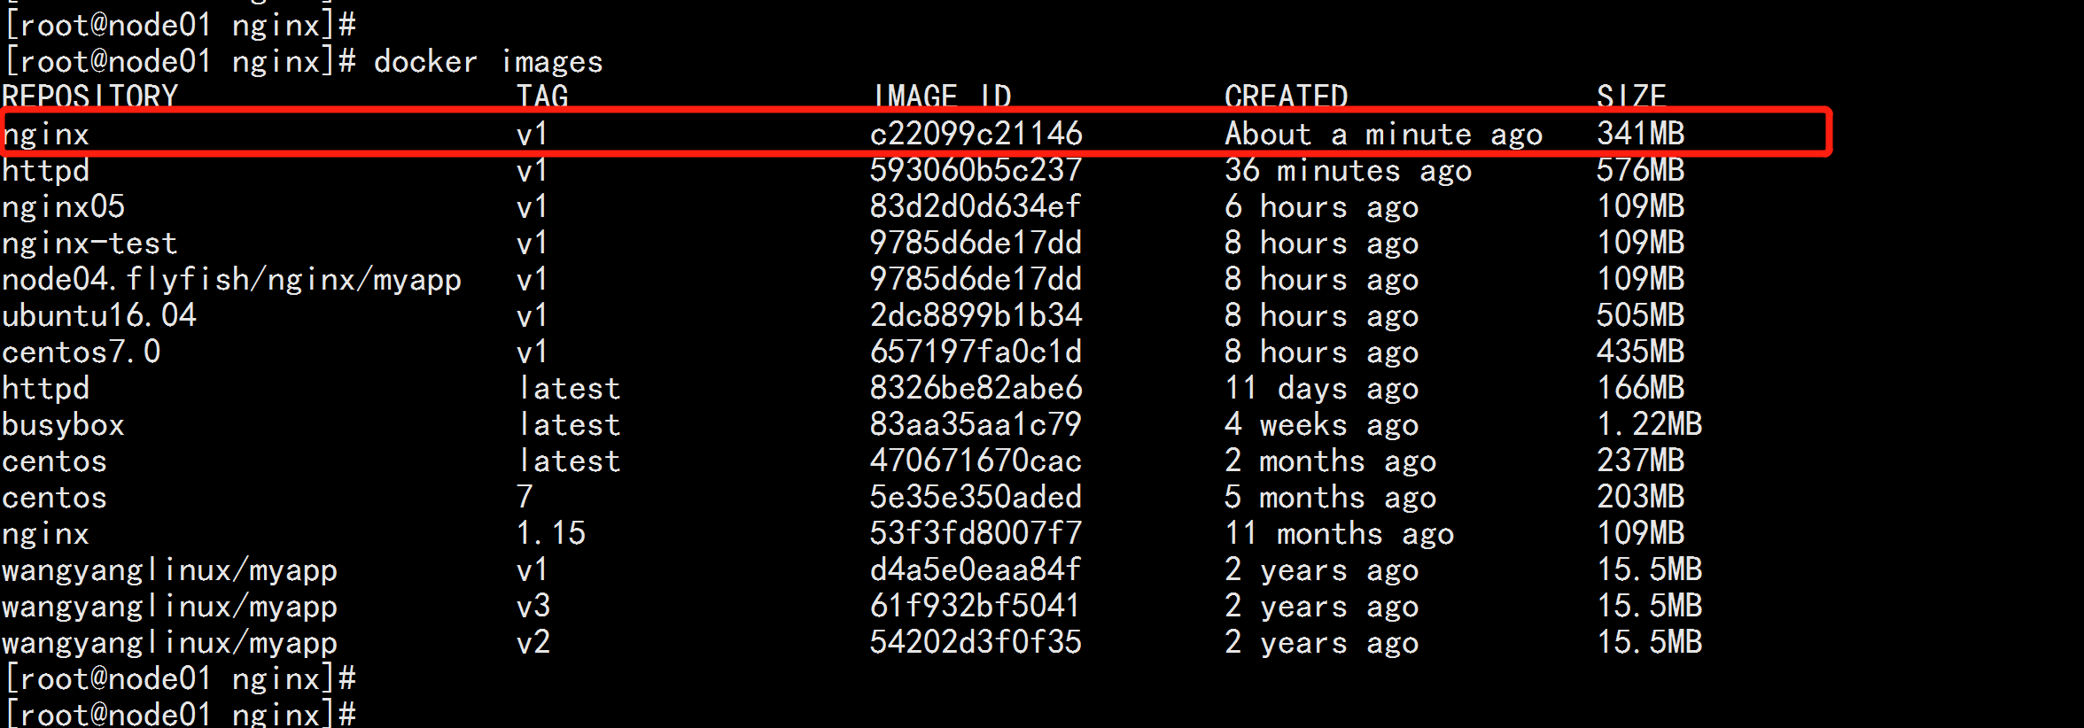The image size is (2084, 728).
Task: Click image ID 2dc8899b1b34
Action: click(x=976, y=315)
